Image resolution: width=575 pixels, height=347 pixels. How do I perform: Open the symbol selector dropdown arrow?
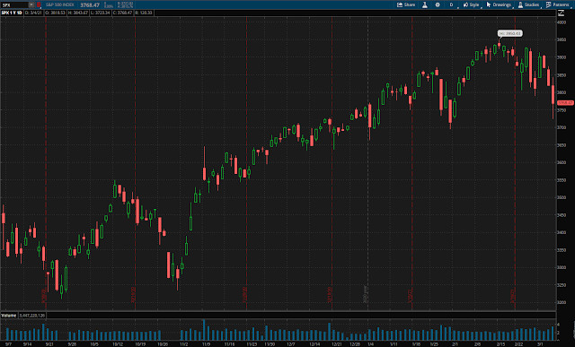pos(31,4)
